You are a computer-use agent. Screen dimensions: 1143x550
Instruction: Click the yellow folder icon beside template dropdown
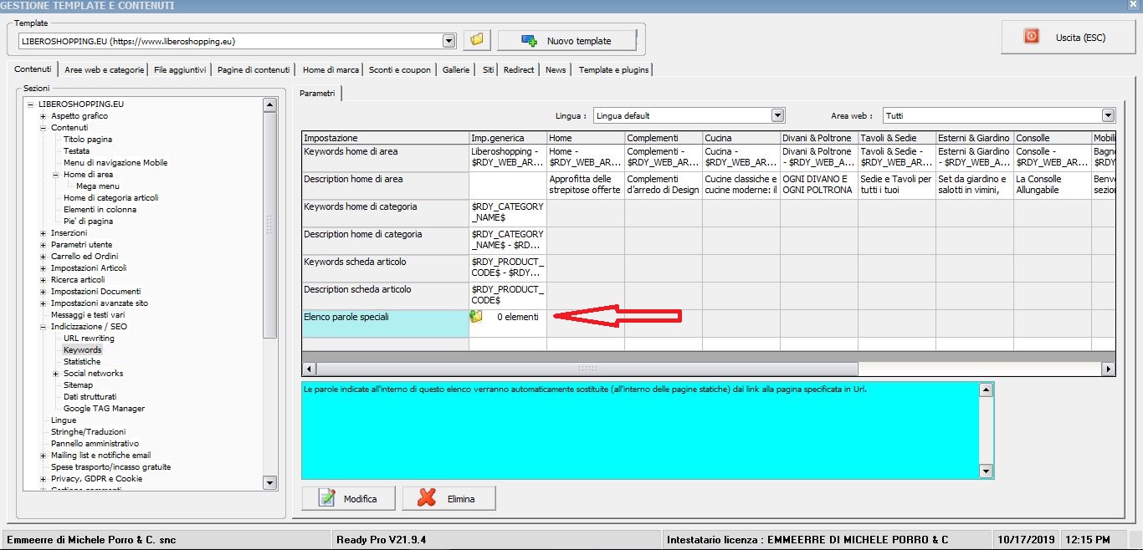coord(476,40)
